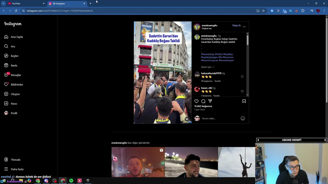Close the YouTube tab

(44, 4)
